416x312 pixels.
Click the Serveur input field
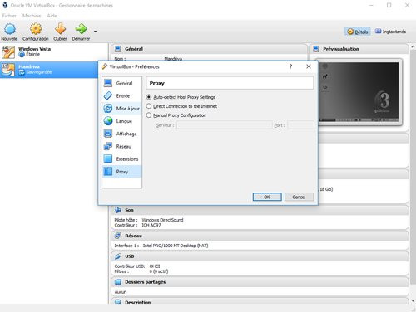224,125
